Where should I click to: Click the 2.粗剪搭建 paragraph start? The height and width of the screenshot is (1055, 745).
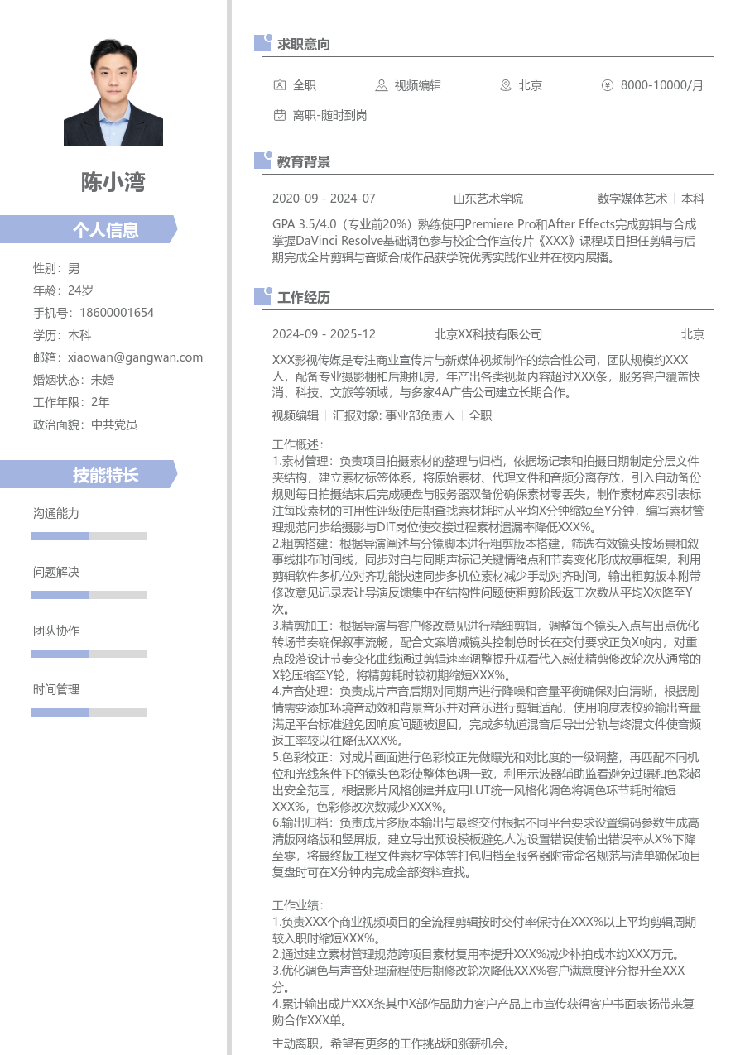(301, 544)
